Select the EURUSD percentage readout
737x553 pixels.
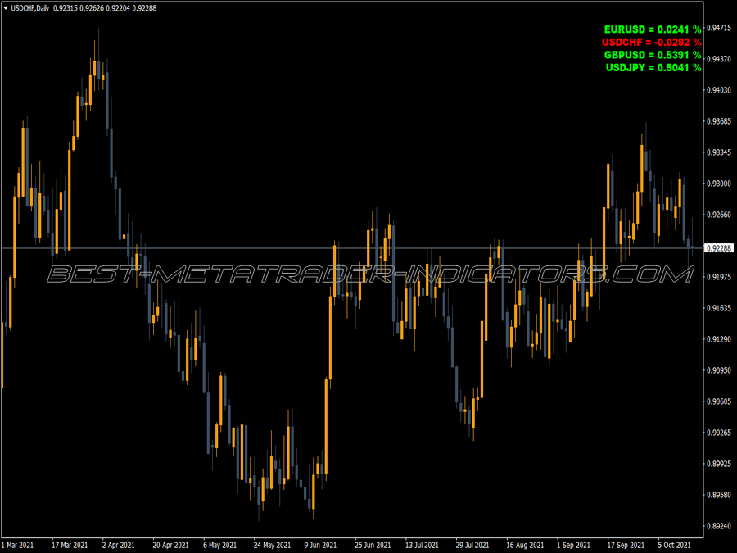[x=653, y=29]
